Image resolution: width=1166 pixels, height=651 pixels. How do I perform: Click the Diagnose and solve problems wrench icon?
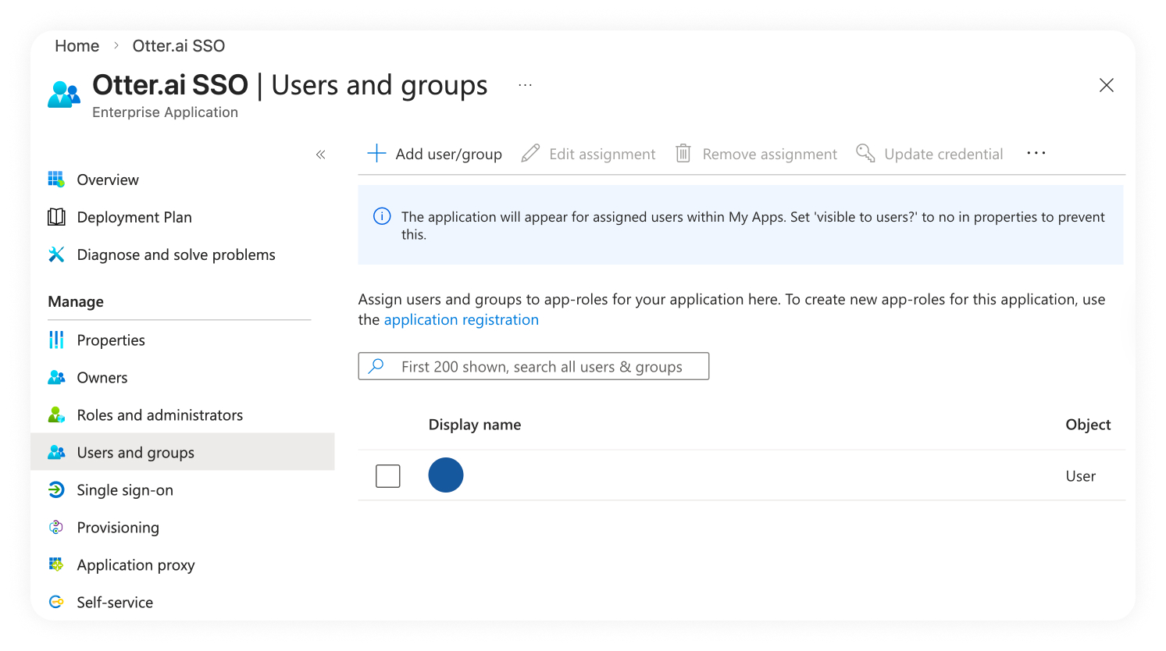click(x=56, y=254)
